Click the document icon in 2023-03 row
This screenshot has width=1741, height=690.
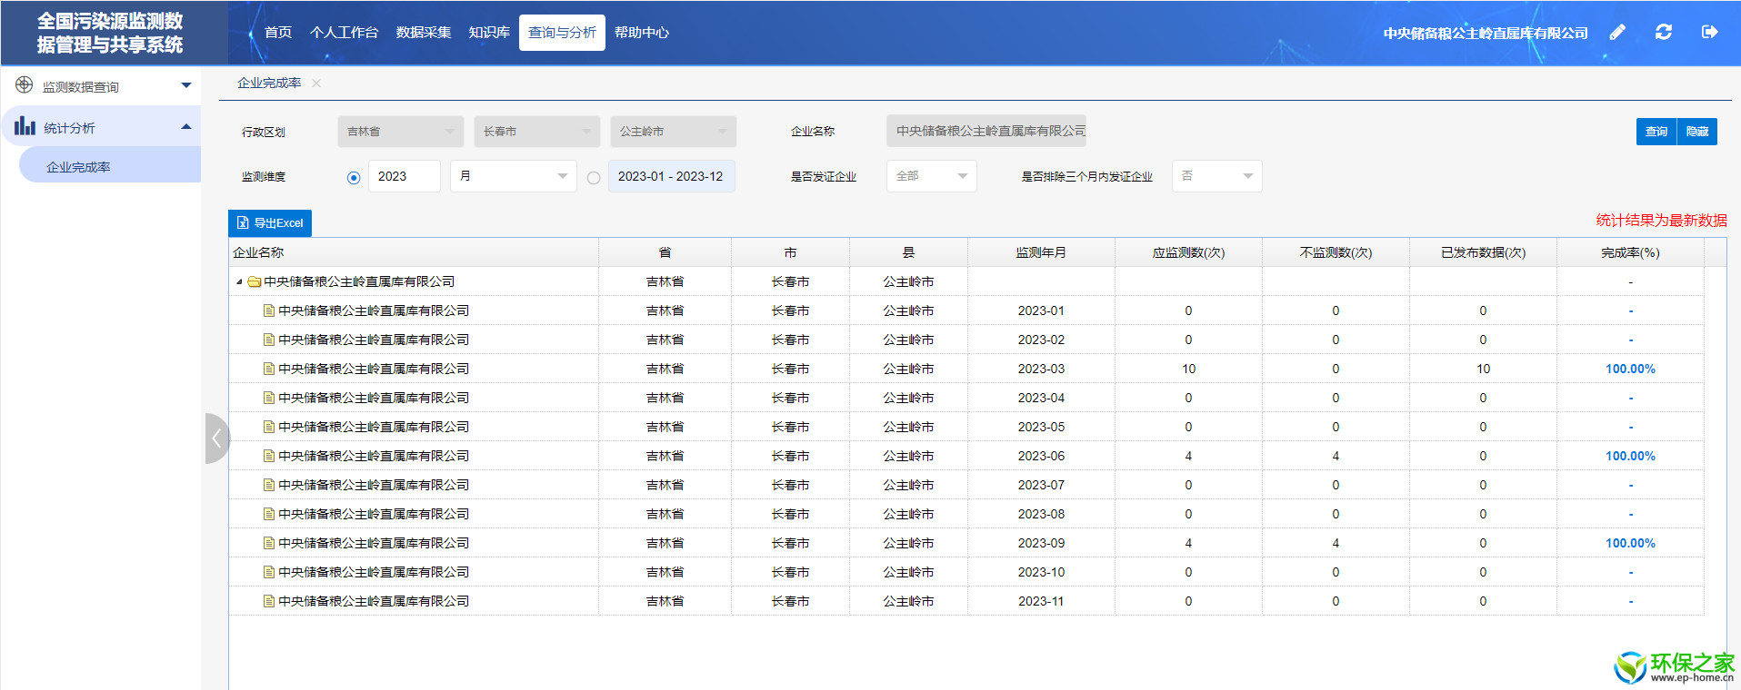tap(269, 369)
